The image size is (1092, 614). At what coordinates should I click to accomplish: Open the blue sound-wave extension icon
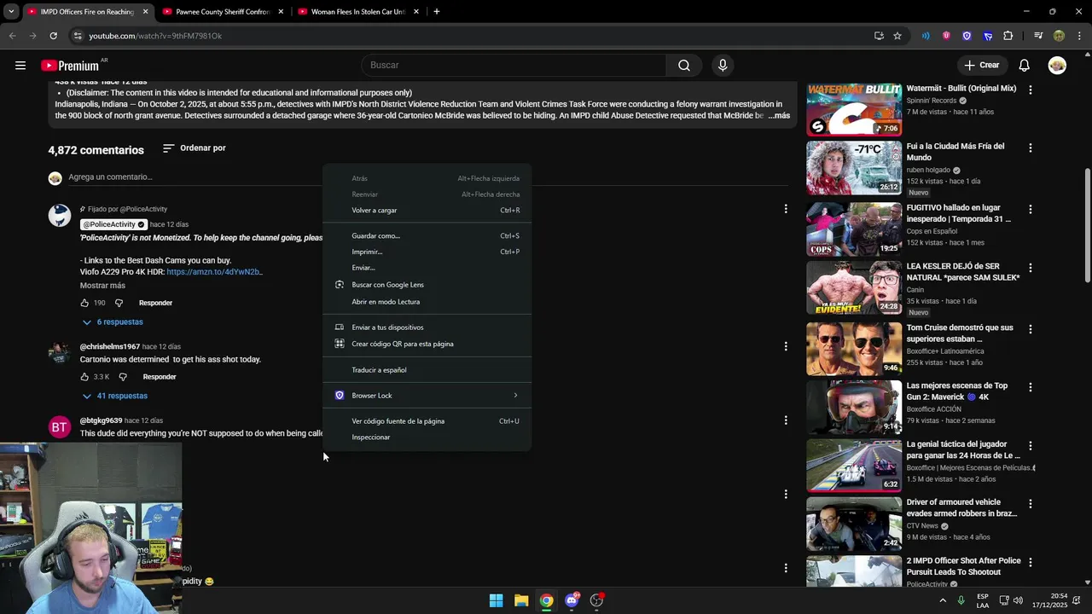tap(926, 36)
